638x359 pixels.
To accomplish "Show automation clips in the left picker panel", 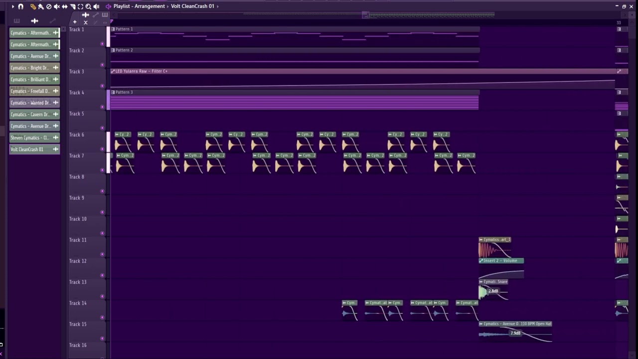I will [52, 21].
